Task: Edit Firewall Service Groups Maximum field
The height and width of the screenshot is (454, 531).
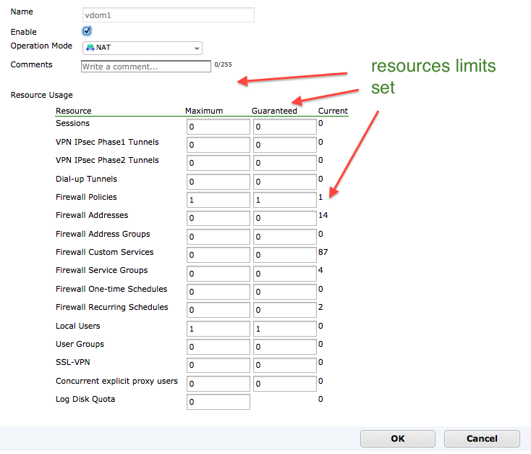Action: point(218,274)
